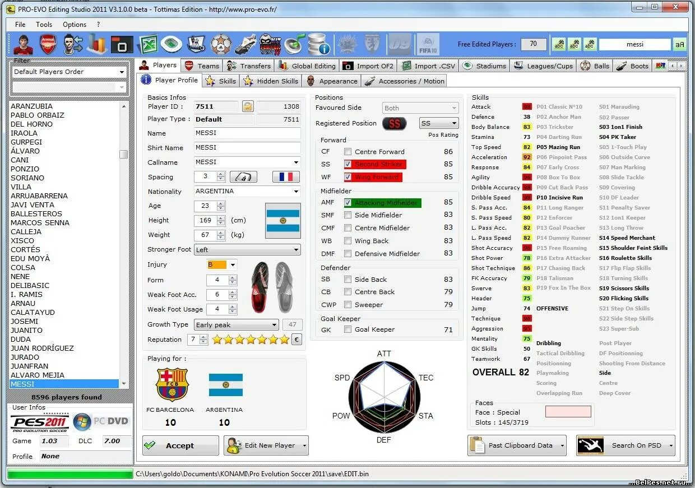The width and height of the screenshot is (695, 488).
Task: Click the Face Special color swatch
Action: 568,412
